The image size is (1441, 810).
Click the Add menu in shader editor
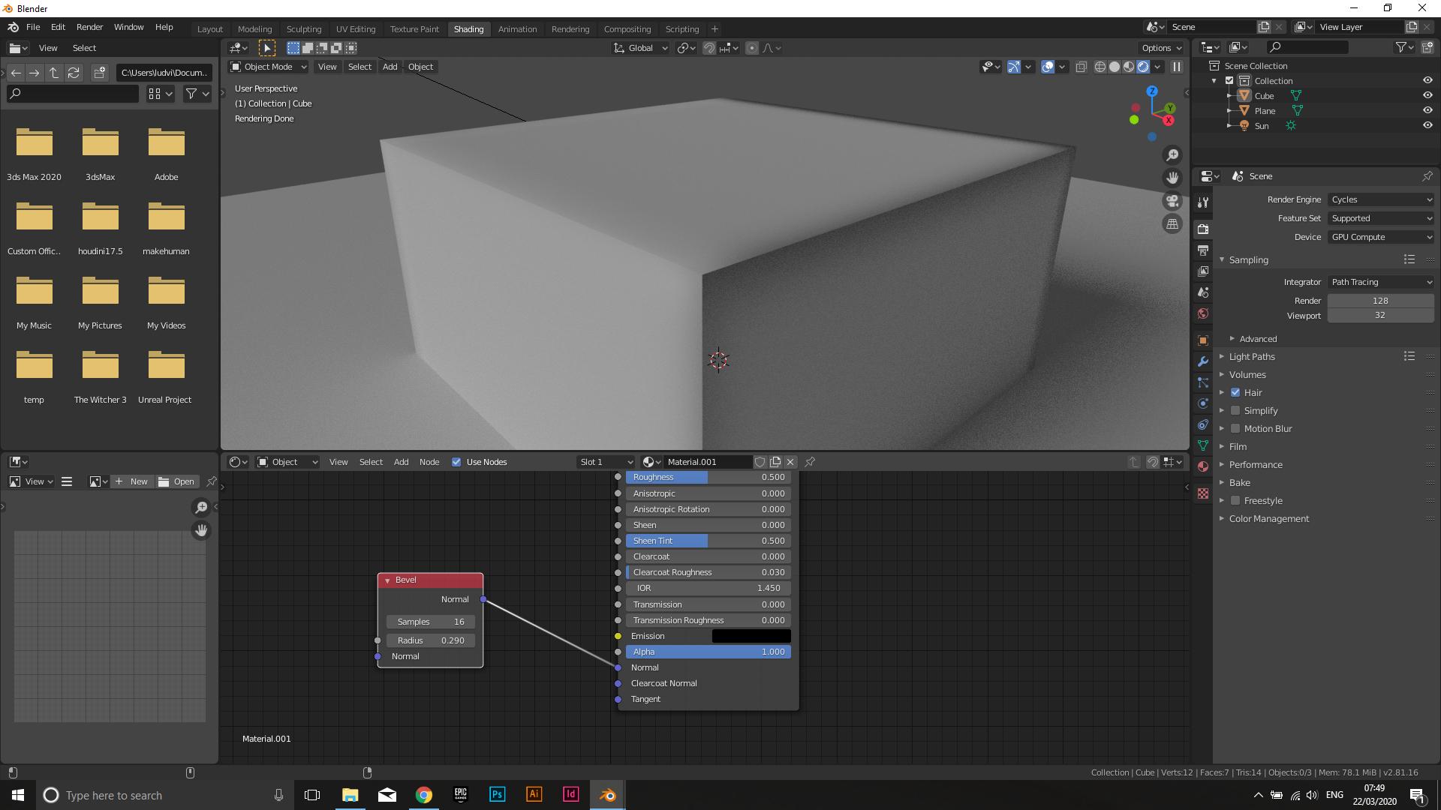click(x=401, y=462)
